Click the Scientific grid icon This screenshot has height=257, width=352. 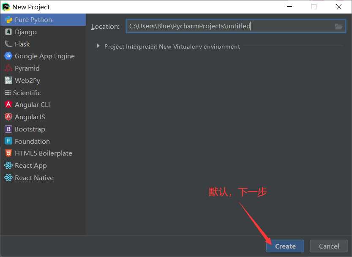[8, 93]
